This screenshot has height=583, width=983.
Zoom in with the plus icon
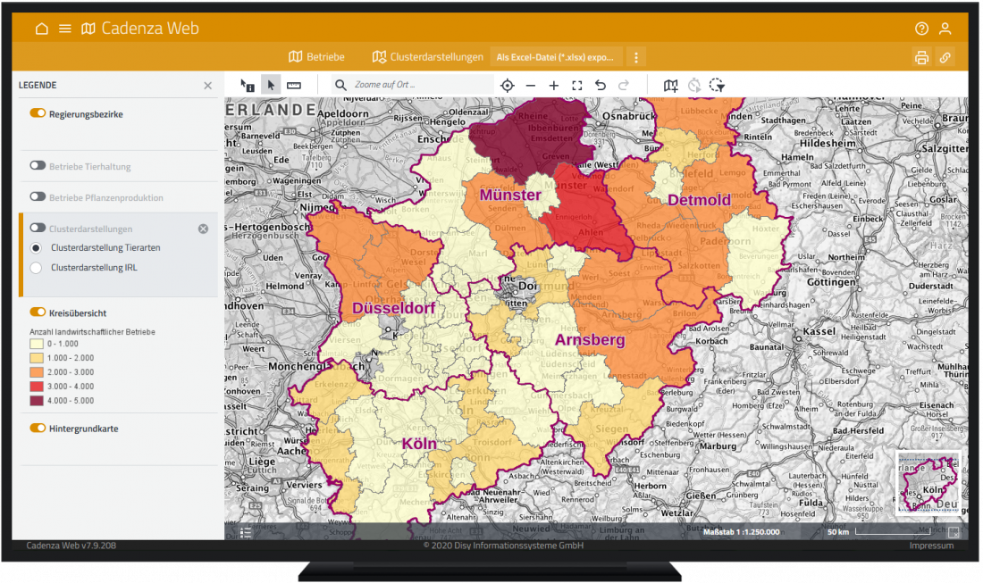[554, 85]
